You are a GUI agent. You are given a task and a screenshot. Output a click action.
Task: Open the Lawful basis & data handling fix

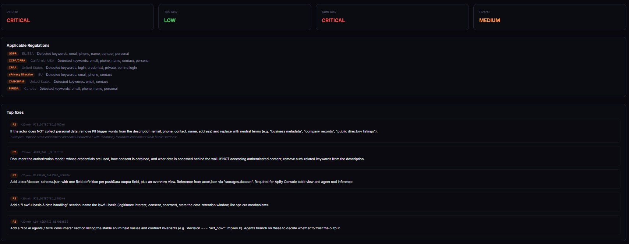tap(139, 205)
